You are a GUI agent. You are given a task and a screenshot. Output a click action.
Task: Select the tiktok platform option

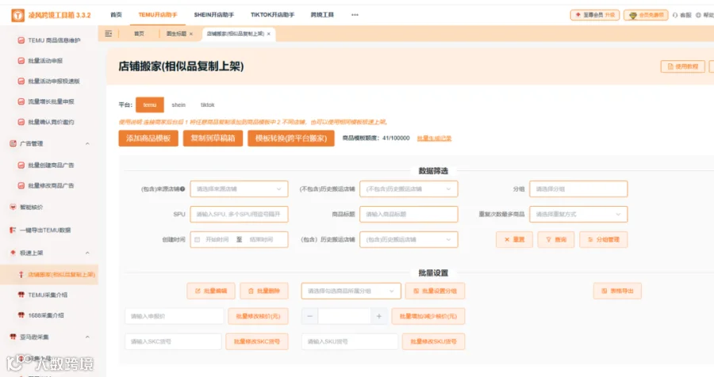(208, 105)
